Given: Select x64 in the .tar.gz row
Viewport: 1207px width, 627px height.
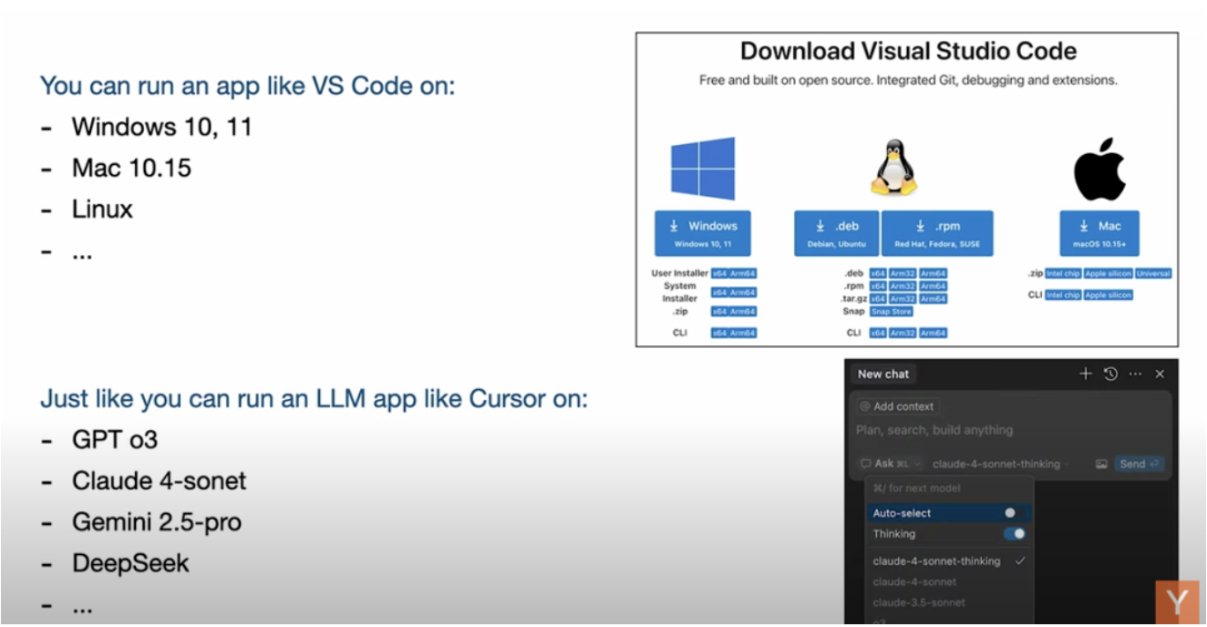Looking at the screenshot, I should click(x=878, y=298).
